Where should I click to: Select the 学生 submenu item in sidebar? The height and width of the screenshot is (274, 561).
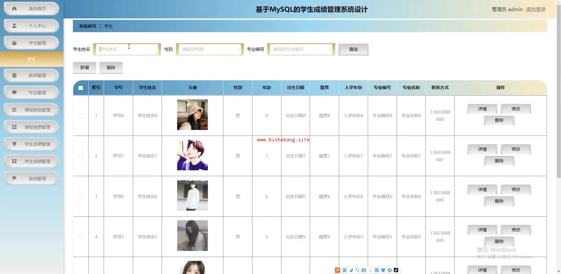tap(32, 59)
